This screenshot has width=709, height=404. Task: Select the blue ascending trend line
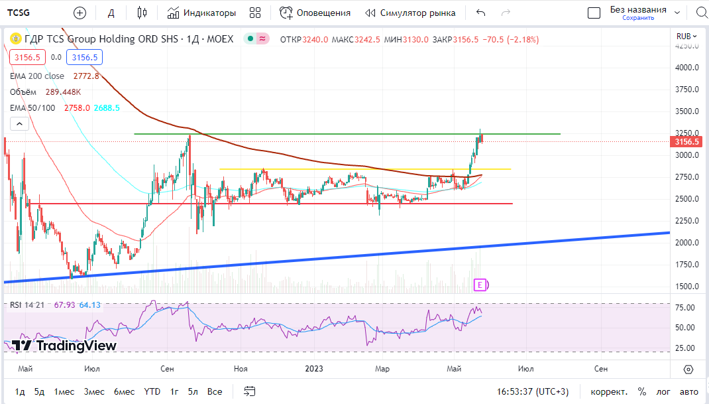click(337, 257)
